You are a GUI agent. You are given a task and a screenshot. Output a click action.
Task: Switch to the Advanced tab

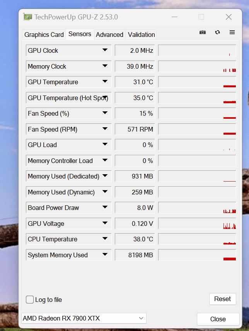[x=109, y=35]
